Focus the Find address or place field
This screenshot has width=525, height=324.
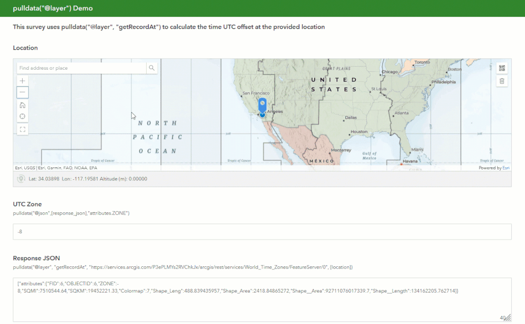tap(81, 68)
